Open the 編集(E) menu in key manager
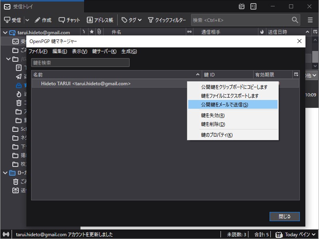This screenshot has width=319, height=239. (59, 51)
